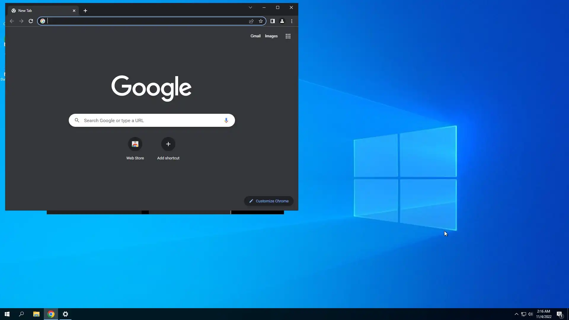Click the reload page icon

[x=31, y=21]
